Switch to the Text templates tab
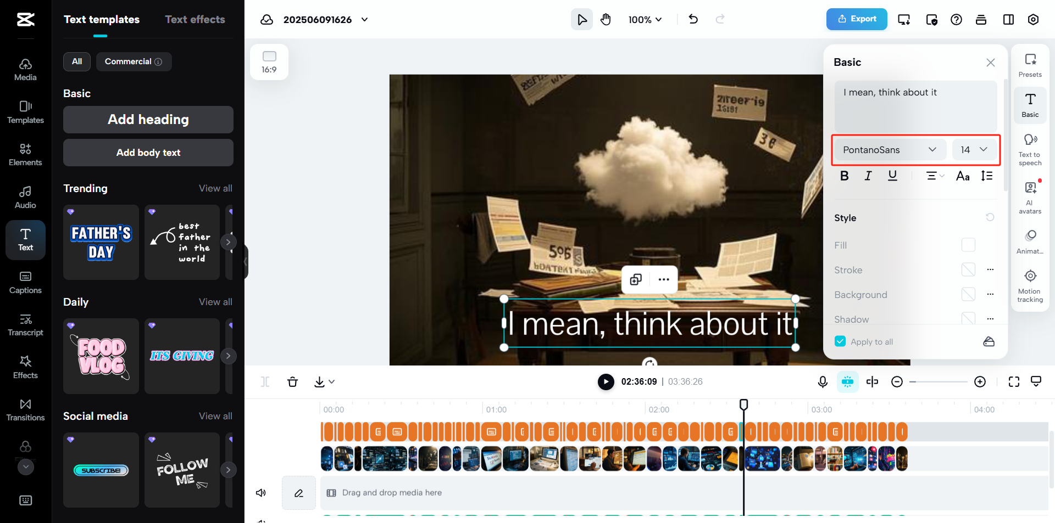Viewport: 1055px width, 523px height. [102, 20]
